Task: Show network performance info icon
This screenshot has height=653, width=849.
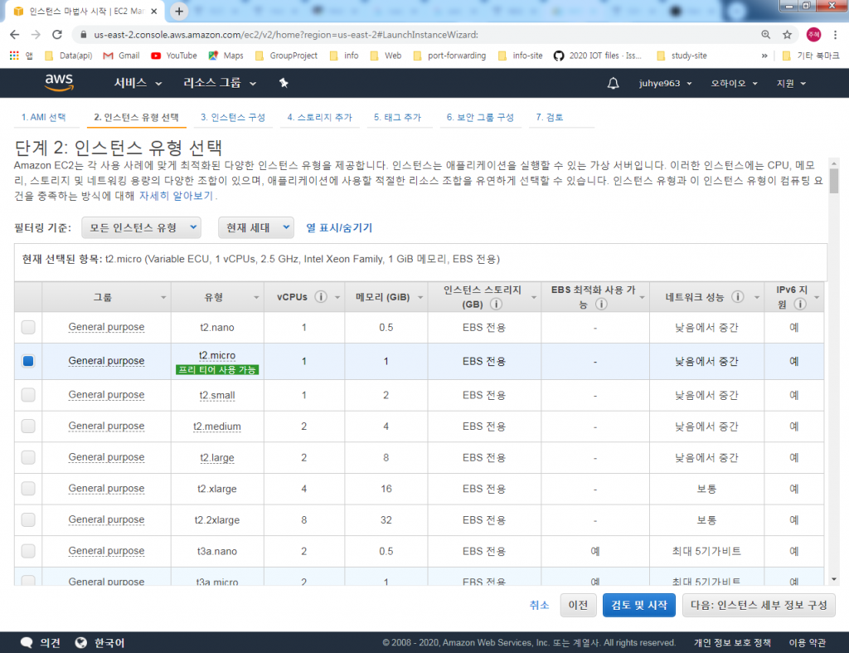Action: pyautogui.click(x=737, y=297)
